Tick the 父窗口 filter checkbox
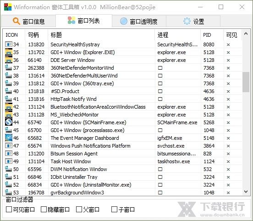The height and width of the screenshot is (221, 253). (x=79, y=210)
